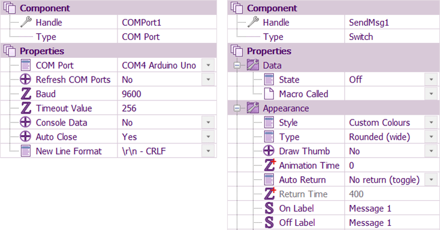Image resolution: width=440 pixels, height=230 pixels.
Task: Open the COM Port dropdown showing COM4 Arduino Uno
Action: point(208,65)
